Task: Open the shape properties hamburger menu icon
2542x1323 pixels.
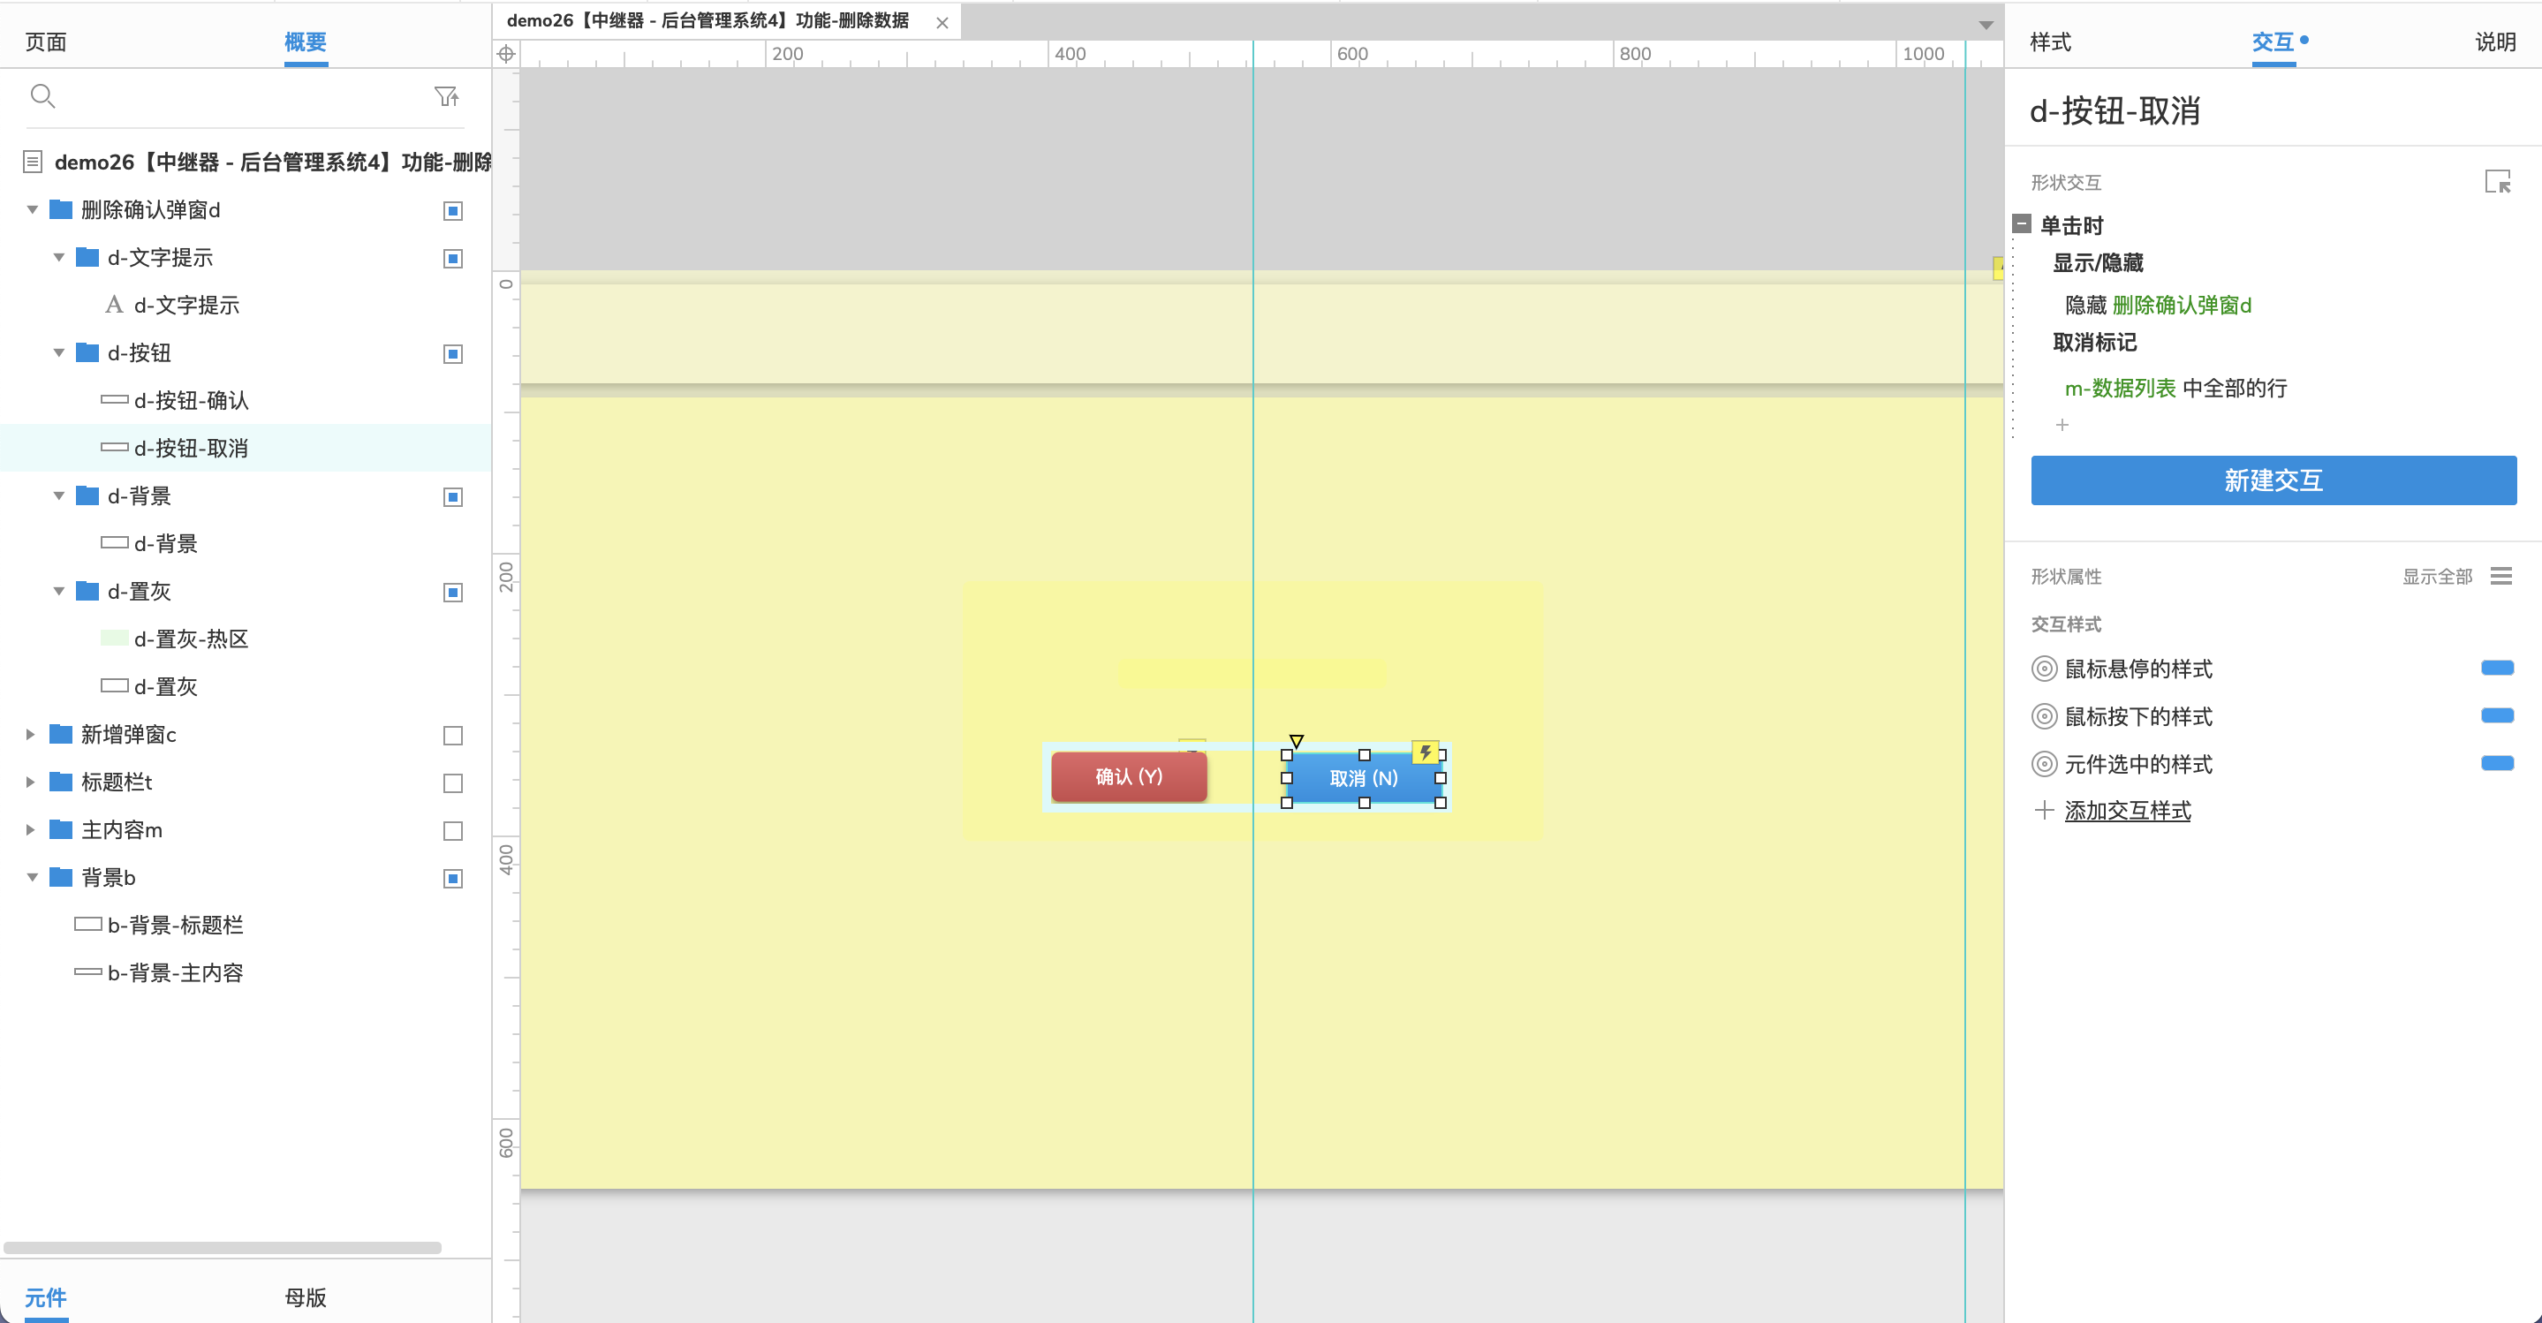Action: 2500,576
